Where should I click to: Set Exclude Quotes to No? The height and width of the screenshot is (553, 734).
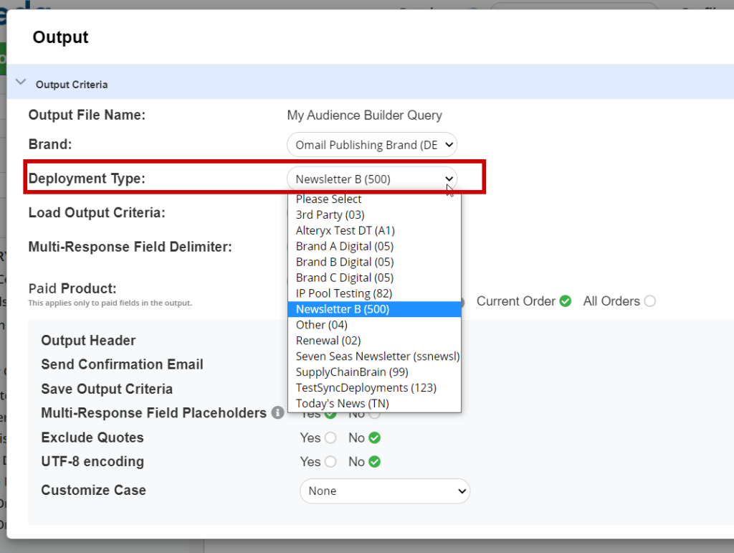374,438
